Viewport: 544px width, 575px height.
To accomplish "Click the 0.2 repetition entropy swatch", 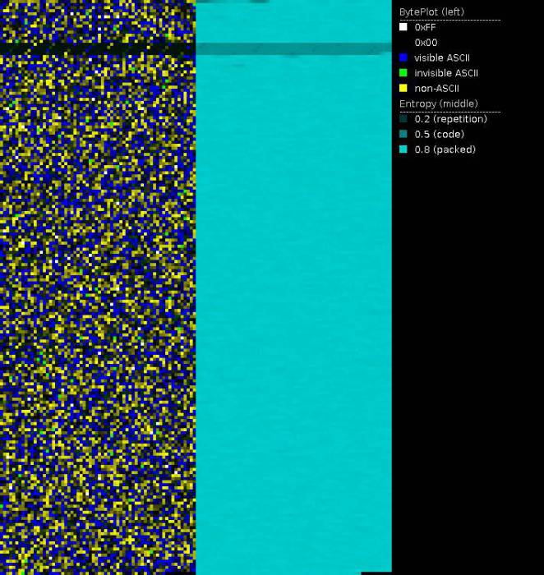I will [403, 119].
